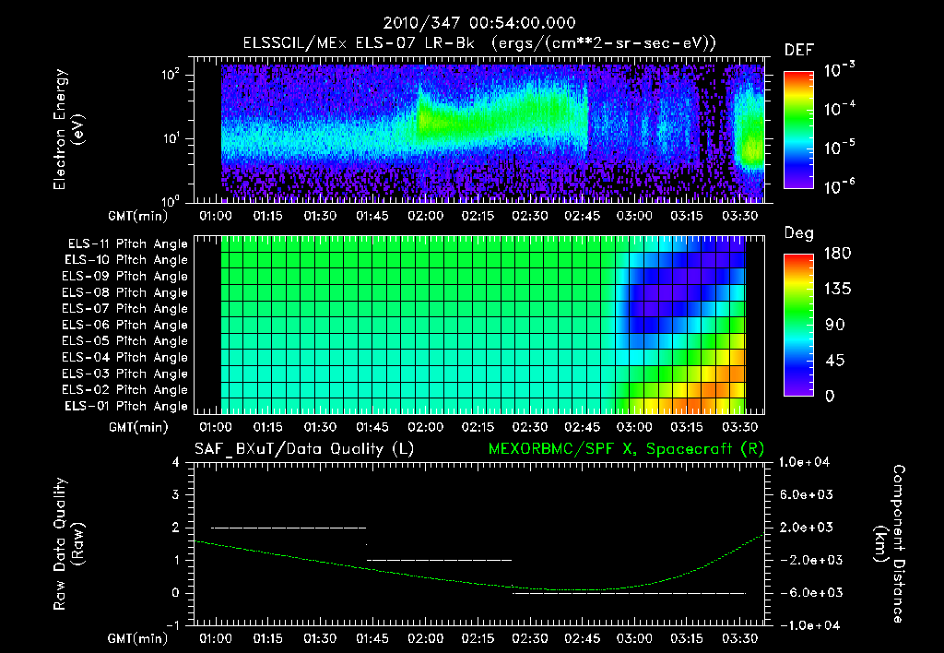944x653 pixels.
Task: Click the ELS-09 Pitch Angle row label
Action: (x=125, y=277)
